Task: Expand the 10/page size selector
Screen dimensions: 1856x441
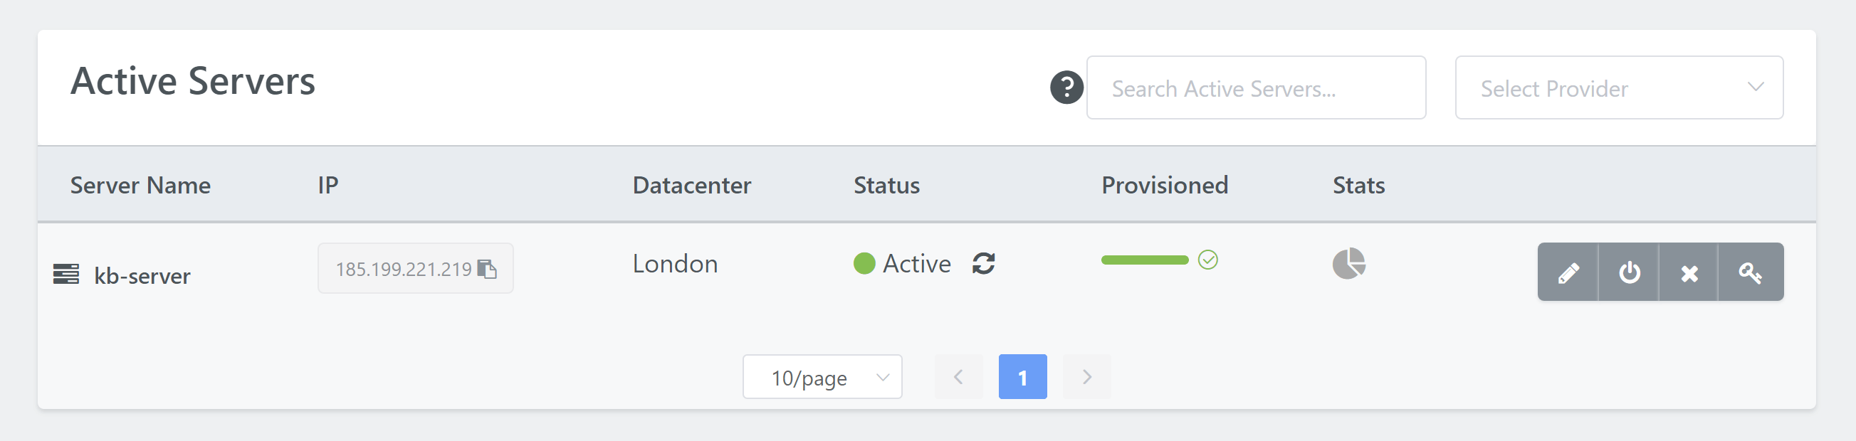Action: click(x=822, y=376)
